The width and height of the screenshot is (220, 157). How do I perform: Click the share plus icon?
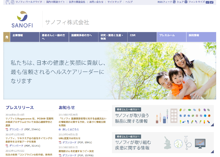coord(186,2)
